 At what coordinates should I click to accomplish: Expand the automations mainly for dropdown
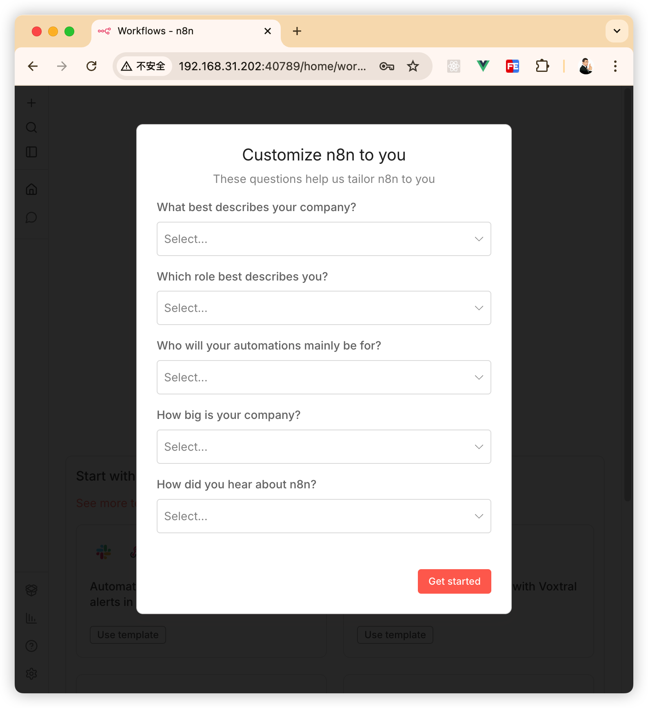(x=324, y=377)
